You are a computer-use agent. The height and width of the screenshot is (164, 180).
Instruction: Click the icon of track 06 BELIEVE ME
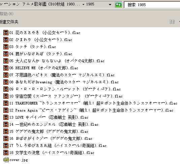click(x=6, y=68)
